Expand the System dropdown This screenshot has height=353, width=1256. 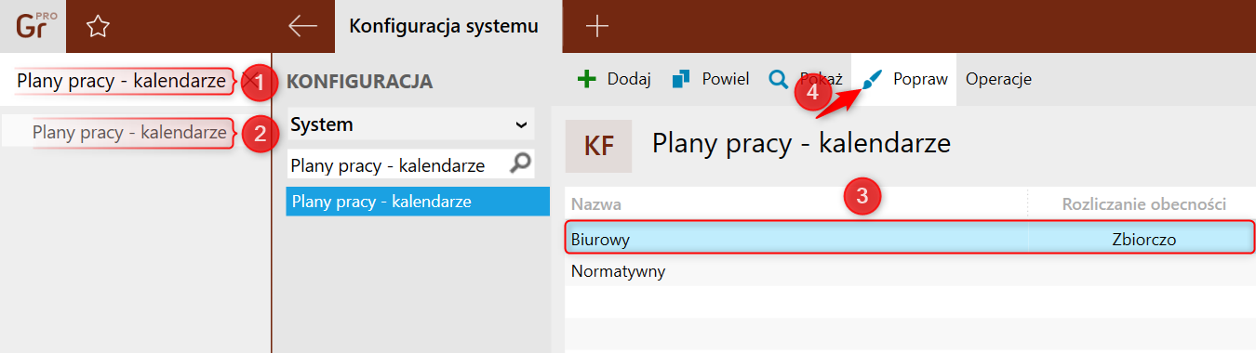[x=410, y=124]
